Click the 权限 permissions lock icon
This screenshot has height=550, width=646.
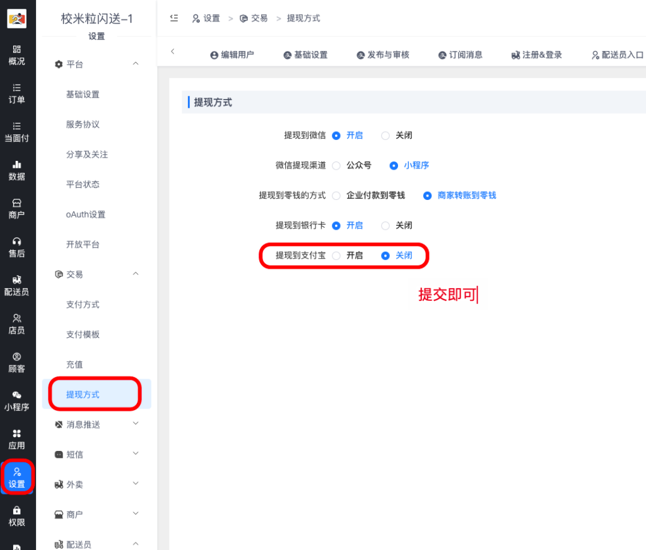coord(17,510)
